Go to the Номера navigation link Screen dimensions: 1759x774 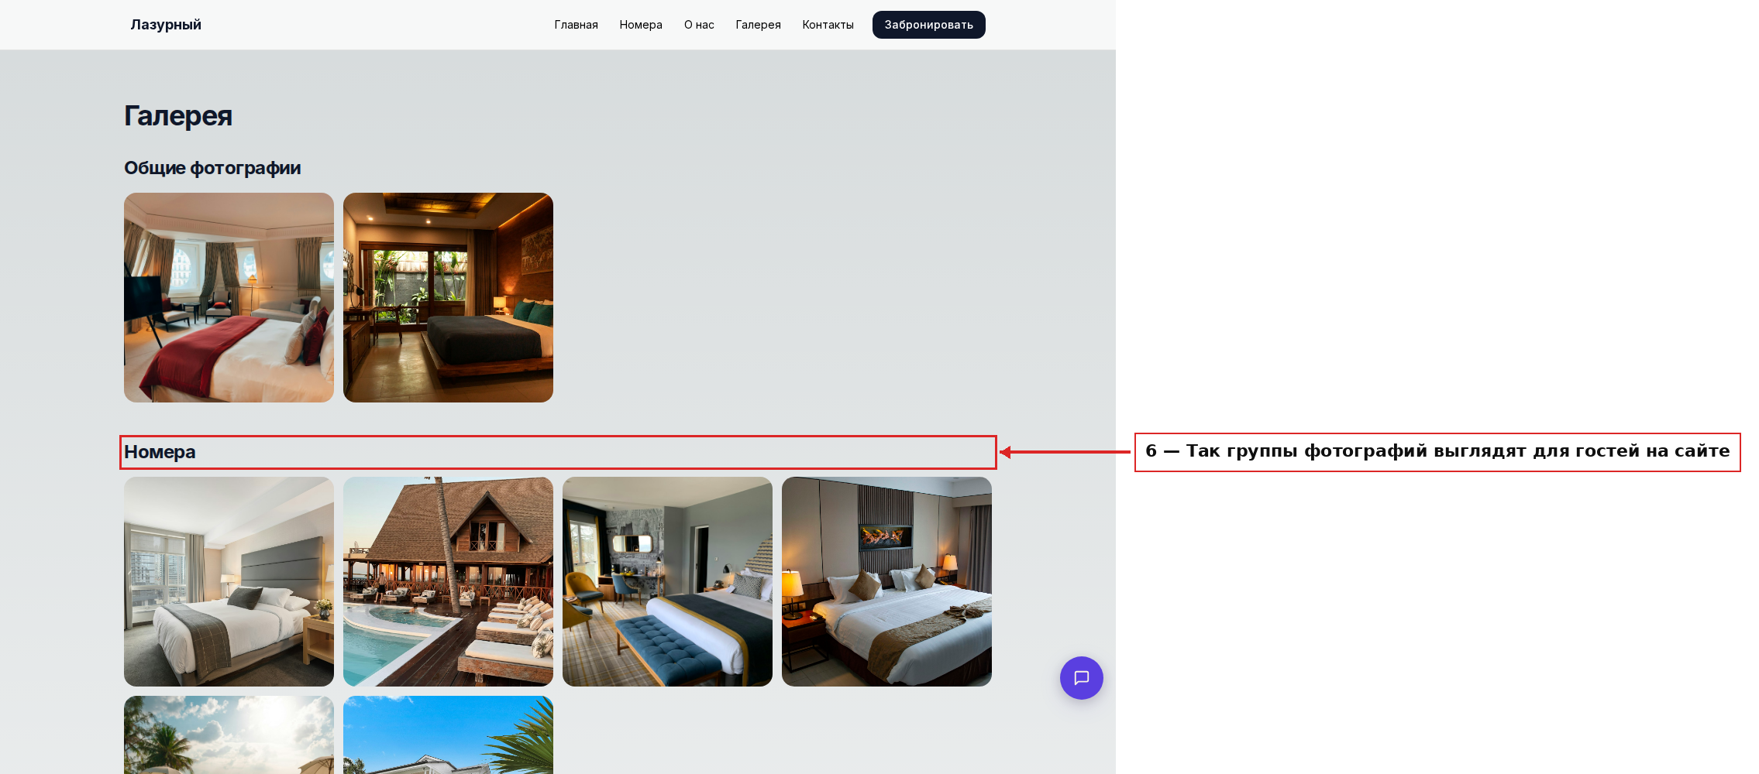pyautogui.click(x=641, y=25)
